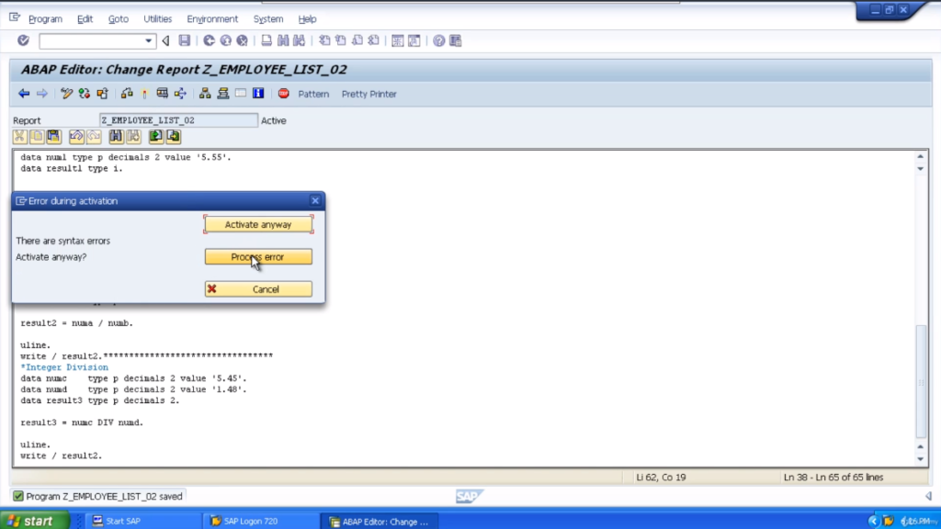
Task: Print using the standard toolbar printer icon
Action: [266, 40]
